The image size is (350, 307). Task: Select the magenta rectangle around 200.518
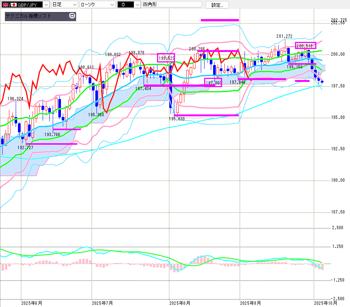pos(306,46)
